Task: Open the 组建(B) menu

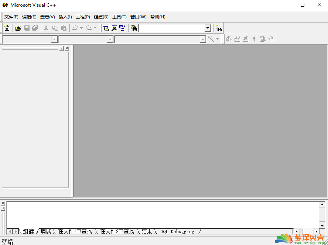Action: click(101, 17)
